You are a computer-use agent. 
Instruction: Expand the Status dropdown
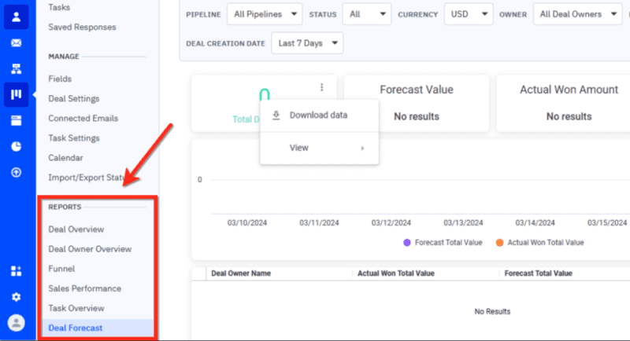pyautogui.click(x=369, y=14)
